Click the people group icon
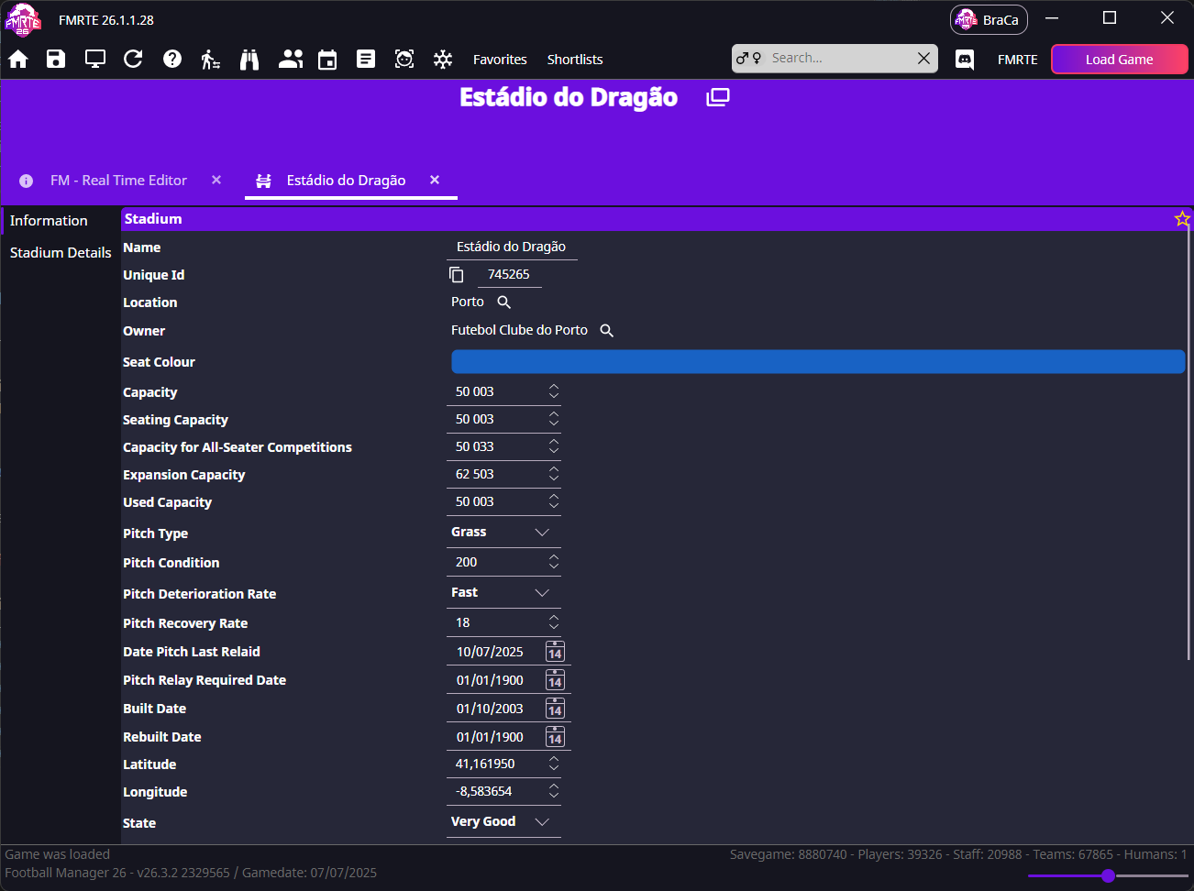Image resolution: width=1194 pixels, height=891 pixels. pos(291,60)
